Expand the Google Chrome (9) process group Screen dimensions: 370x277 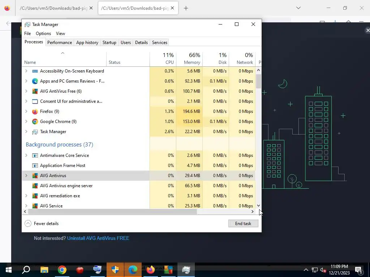pos(26,122)
